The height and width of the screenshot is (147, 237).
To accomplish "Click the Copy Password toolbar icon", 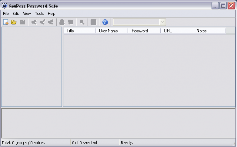I will pyautogui.click(x=71, y=22).
